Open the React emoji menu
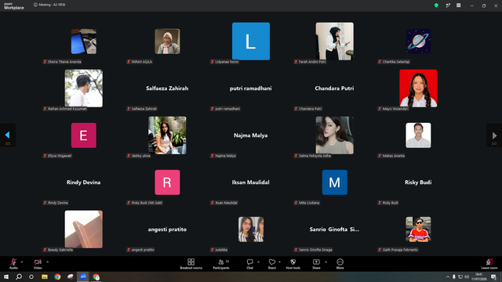502x282 pixels. tap(272, 264)
